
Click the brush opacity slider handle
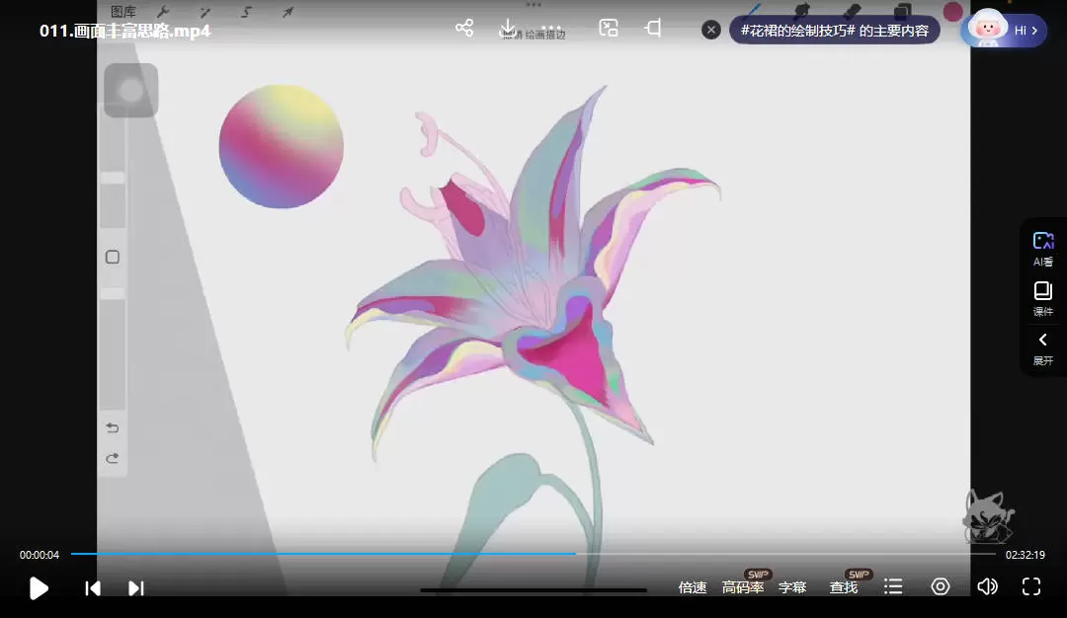[x=113, y=293]
